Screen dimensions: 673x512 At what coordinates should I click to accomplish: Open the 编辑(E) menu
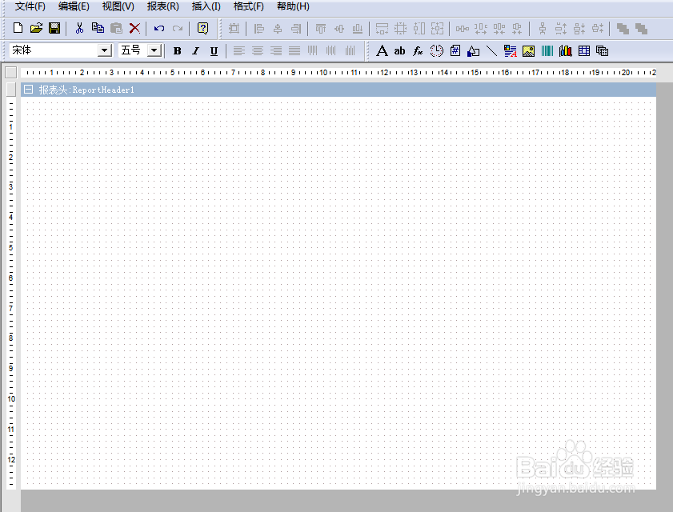pos(74,6)
